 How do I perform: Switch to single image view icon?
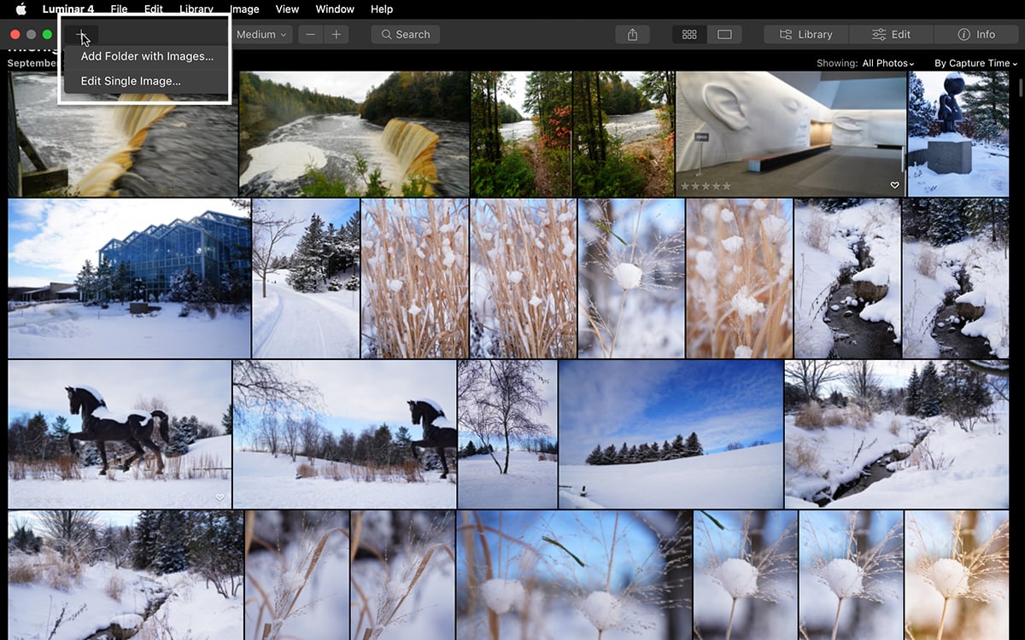pyautogui.click(x=723, y=34)
